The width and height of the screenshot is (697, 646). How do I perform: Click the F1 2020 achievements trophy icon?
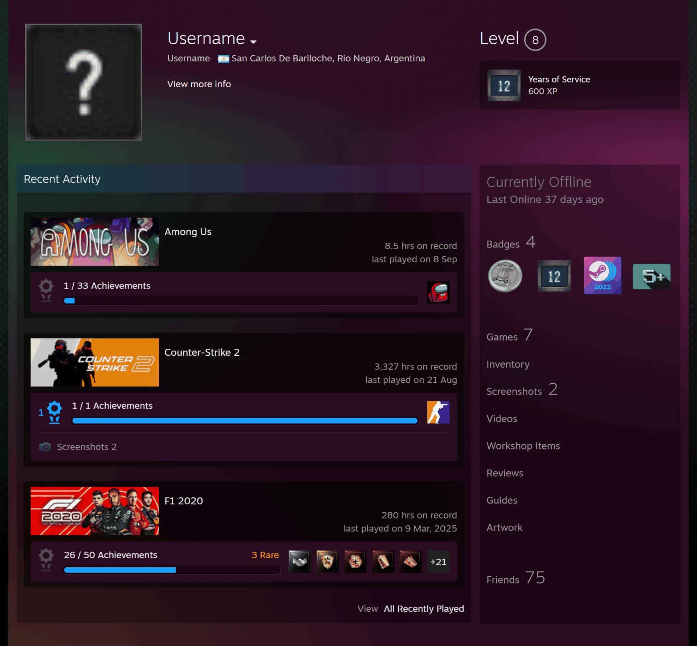[x=46, y=560]
